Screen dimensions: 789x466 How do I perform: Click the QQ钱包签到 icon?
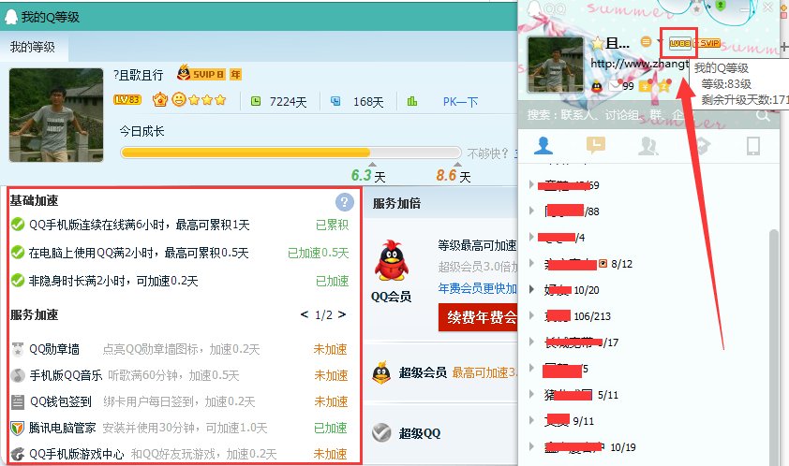click(18, 401)
